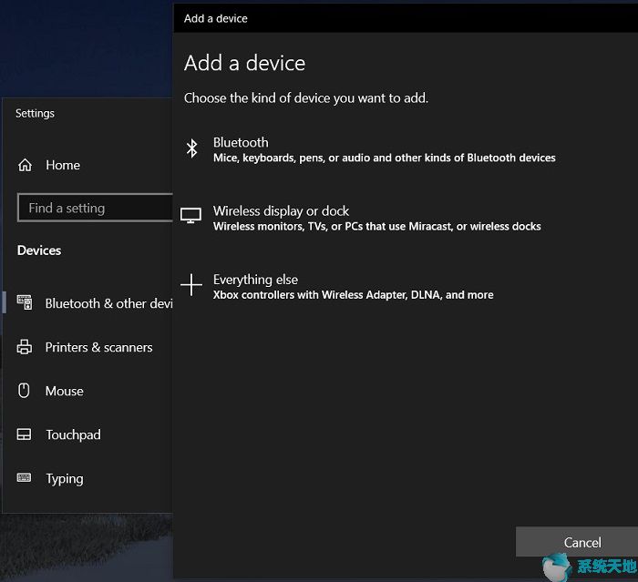The image size is (638, 582).
Task: Click the Bluetooth & other devices sidebar icon
Action: (x=25, y=302)
